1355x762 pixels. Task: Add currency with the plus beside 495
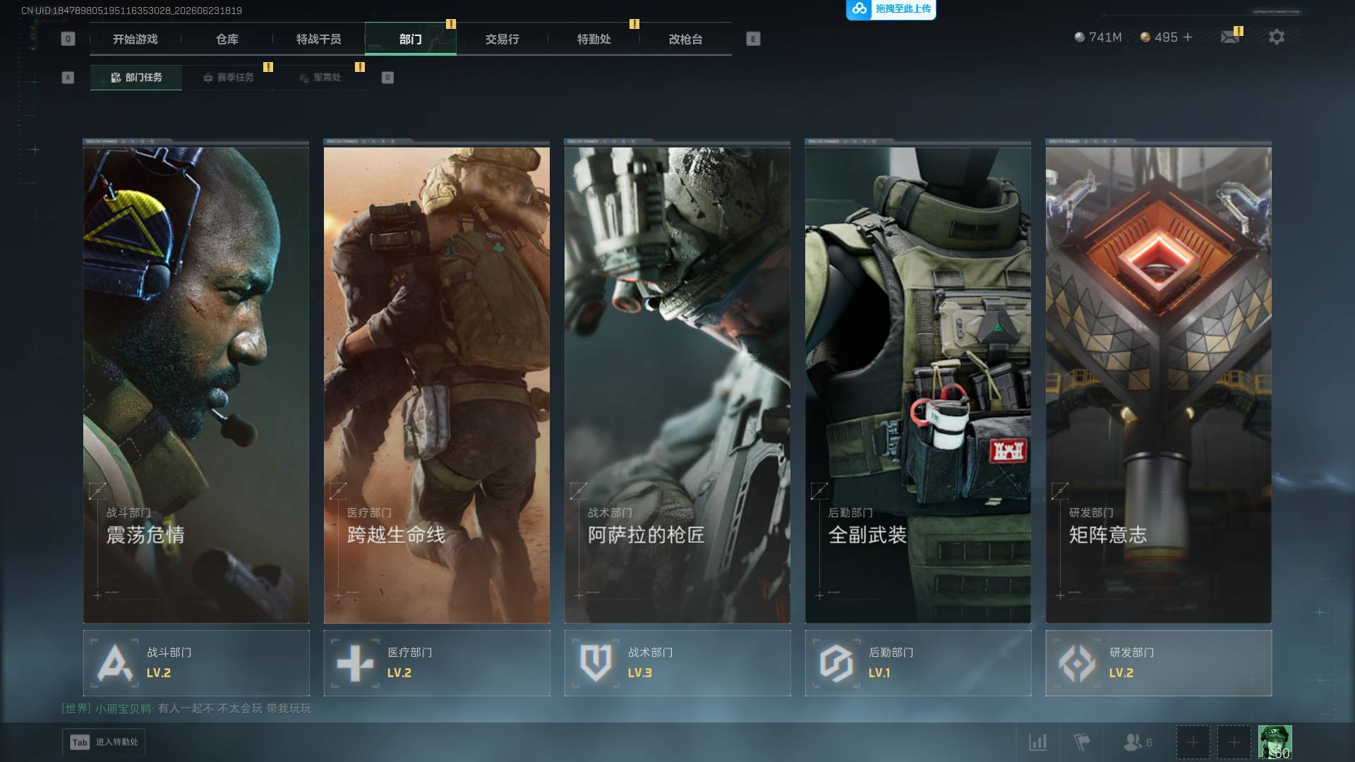(x=1188, y=37)
